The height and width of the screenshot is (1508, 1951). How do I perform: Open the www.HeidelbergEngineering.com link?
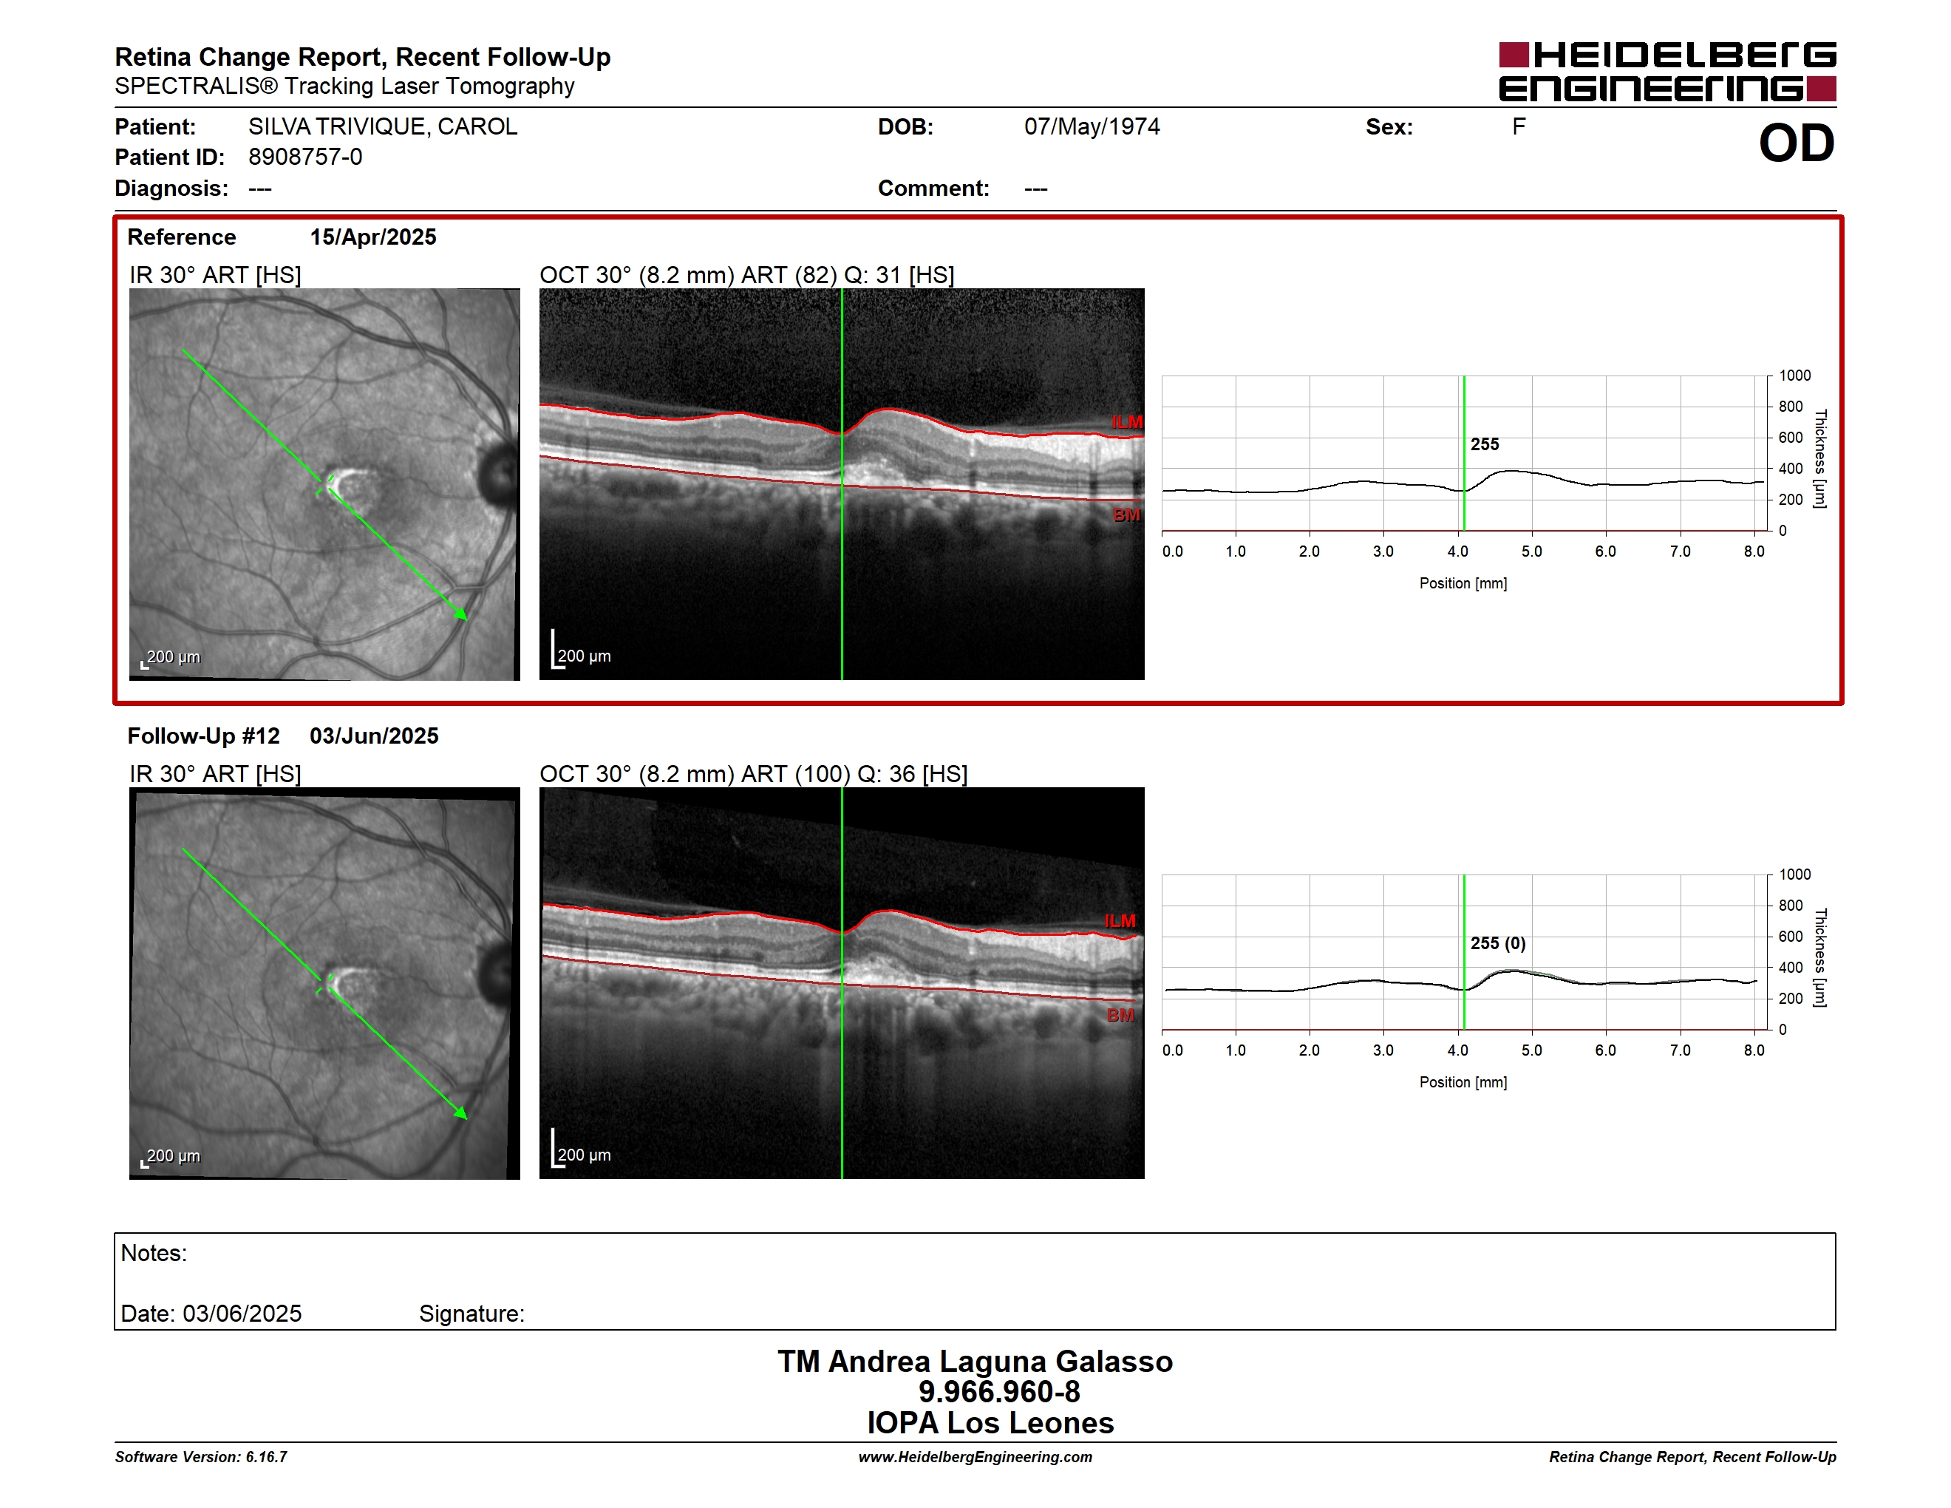[975, 1457]
